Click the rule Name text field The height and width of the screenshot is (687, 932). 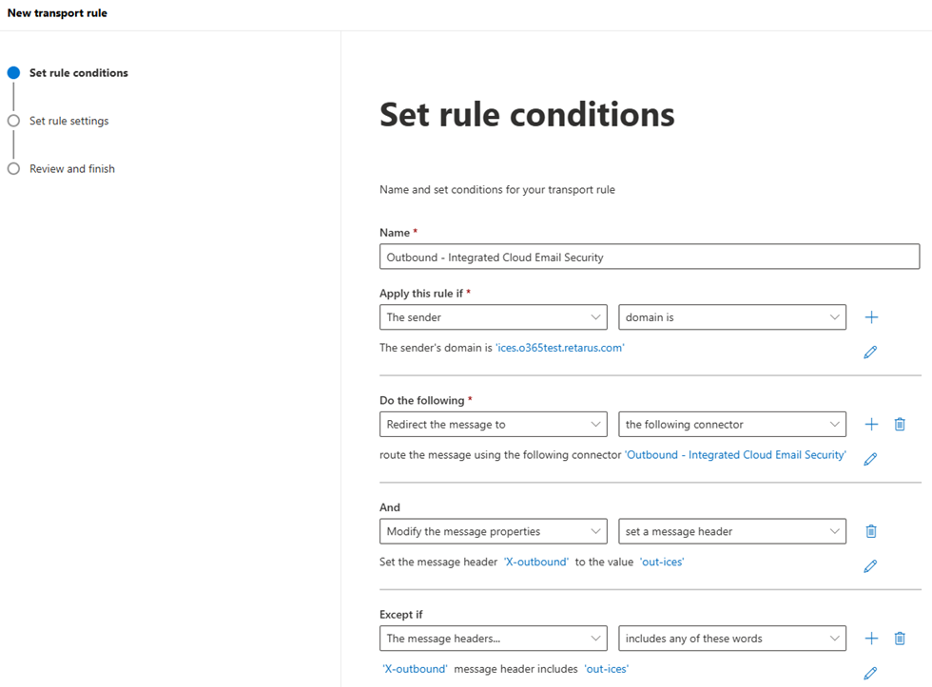(x=649, y=257)
